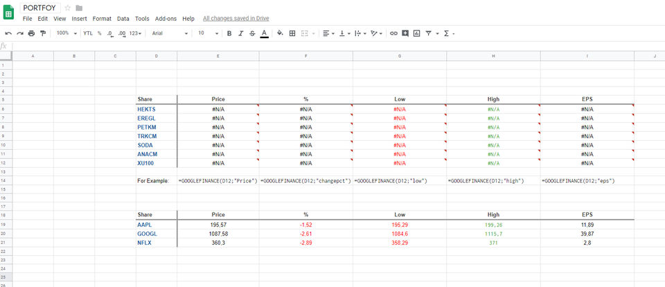The width and height of the screenshot is (665, 287).
Task: Open the 123 more formats dropdown
Action: tap(135, 33)
